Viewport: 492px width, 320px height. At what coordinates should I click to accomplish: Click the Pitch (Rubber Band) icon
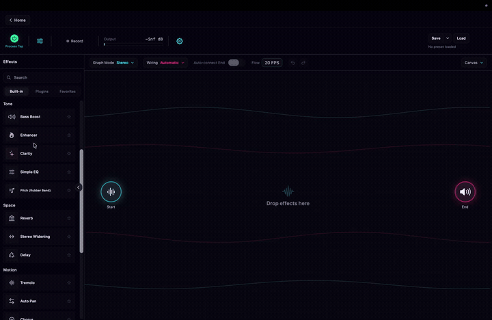[12, 190]
